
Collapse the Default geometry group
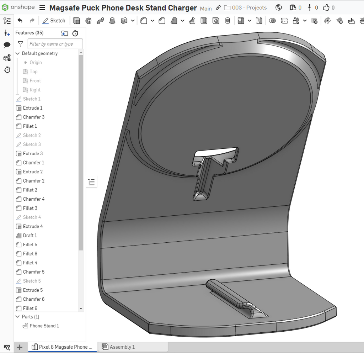17,53
